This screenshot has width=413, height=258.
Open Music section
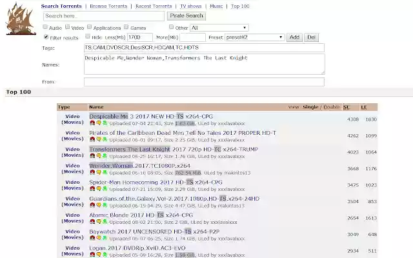(x=216, y=6)
